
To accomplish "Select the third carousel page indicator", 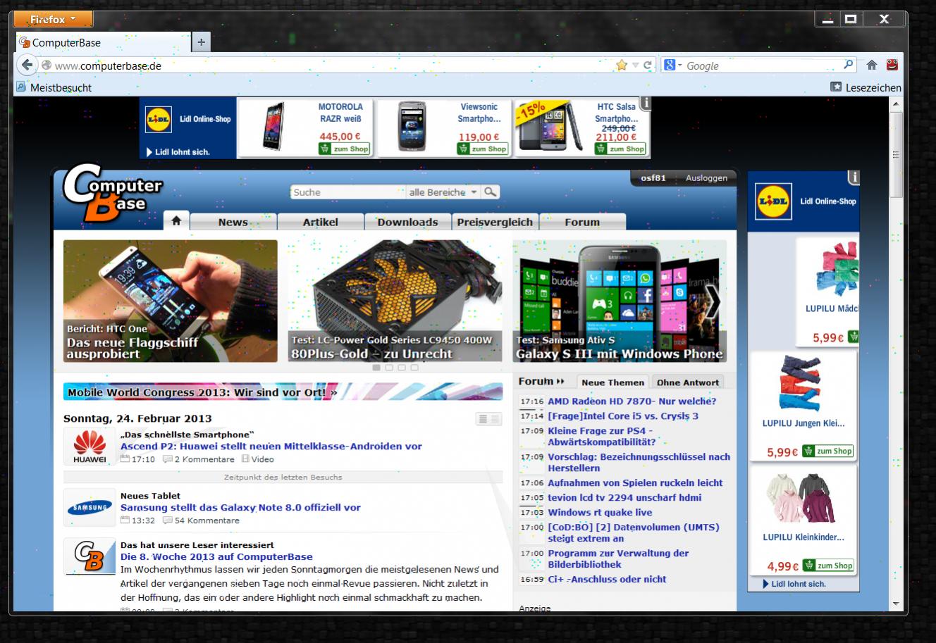I will tap(402, 368).
